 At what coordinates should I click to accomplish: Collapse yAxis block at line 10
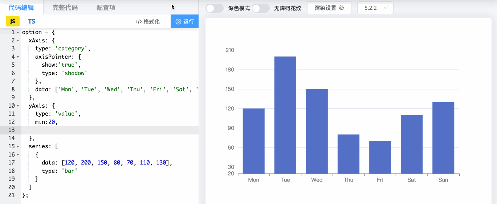click(x=18, y=106)
